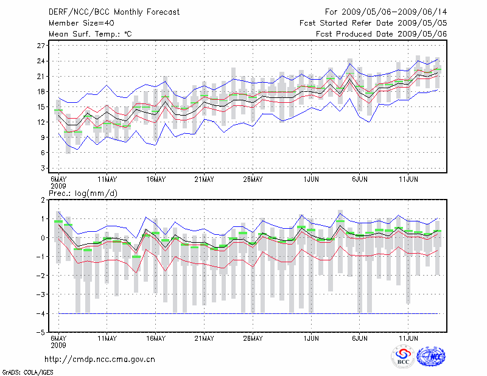This screenshot has width=487, height=376.
Task: Click the BCC logo icon
Action: [403, 357]
